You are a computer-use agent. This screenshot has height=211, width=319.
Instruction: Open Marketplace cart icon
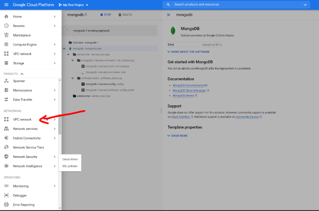coord(6,35)
